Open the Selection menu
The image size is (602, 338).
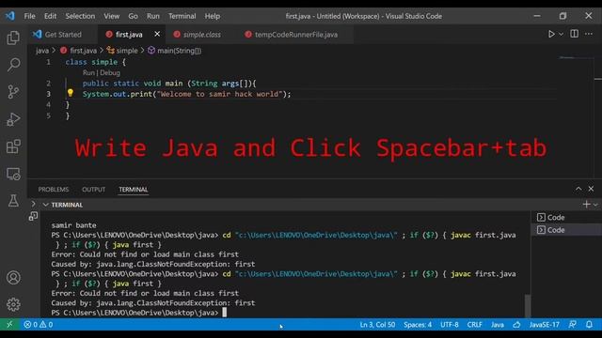pyautogui.click(x=80, y=16)
